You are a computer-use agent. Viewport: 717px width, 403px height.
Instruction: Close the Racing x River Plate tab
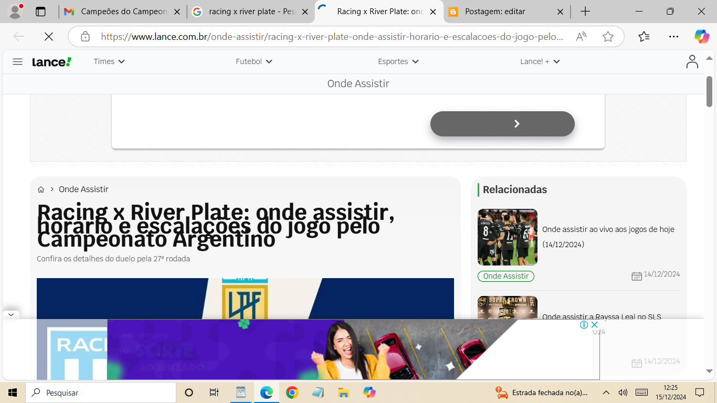[x=433, y=12]
